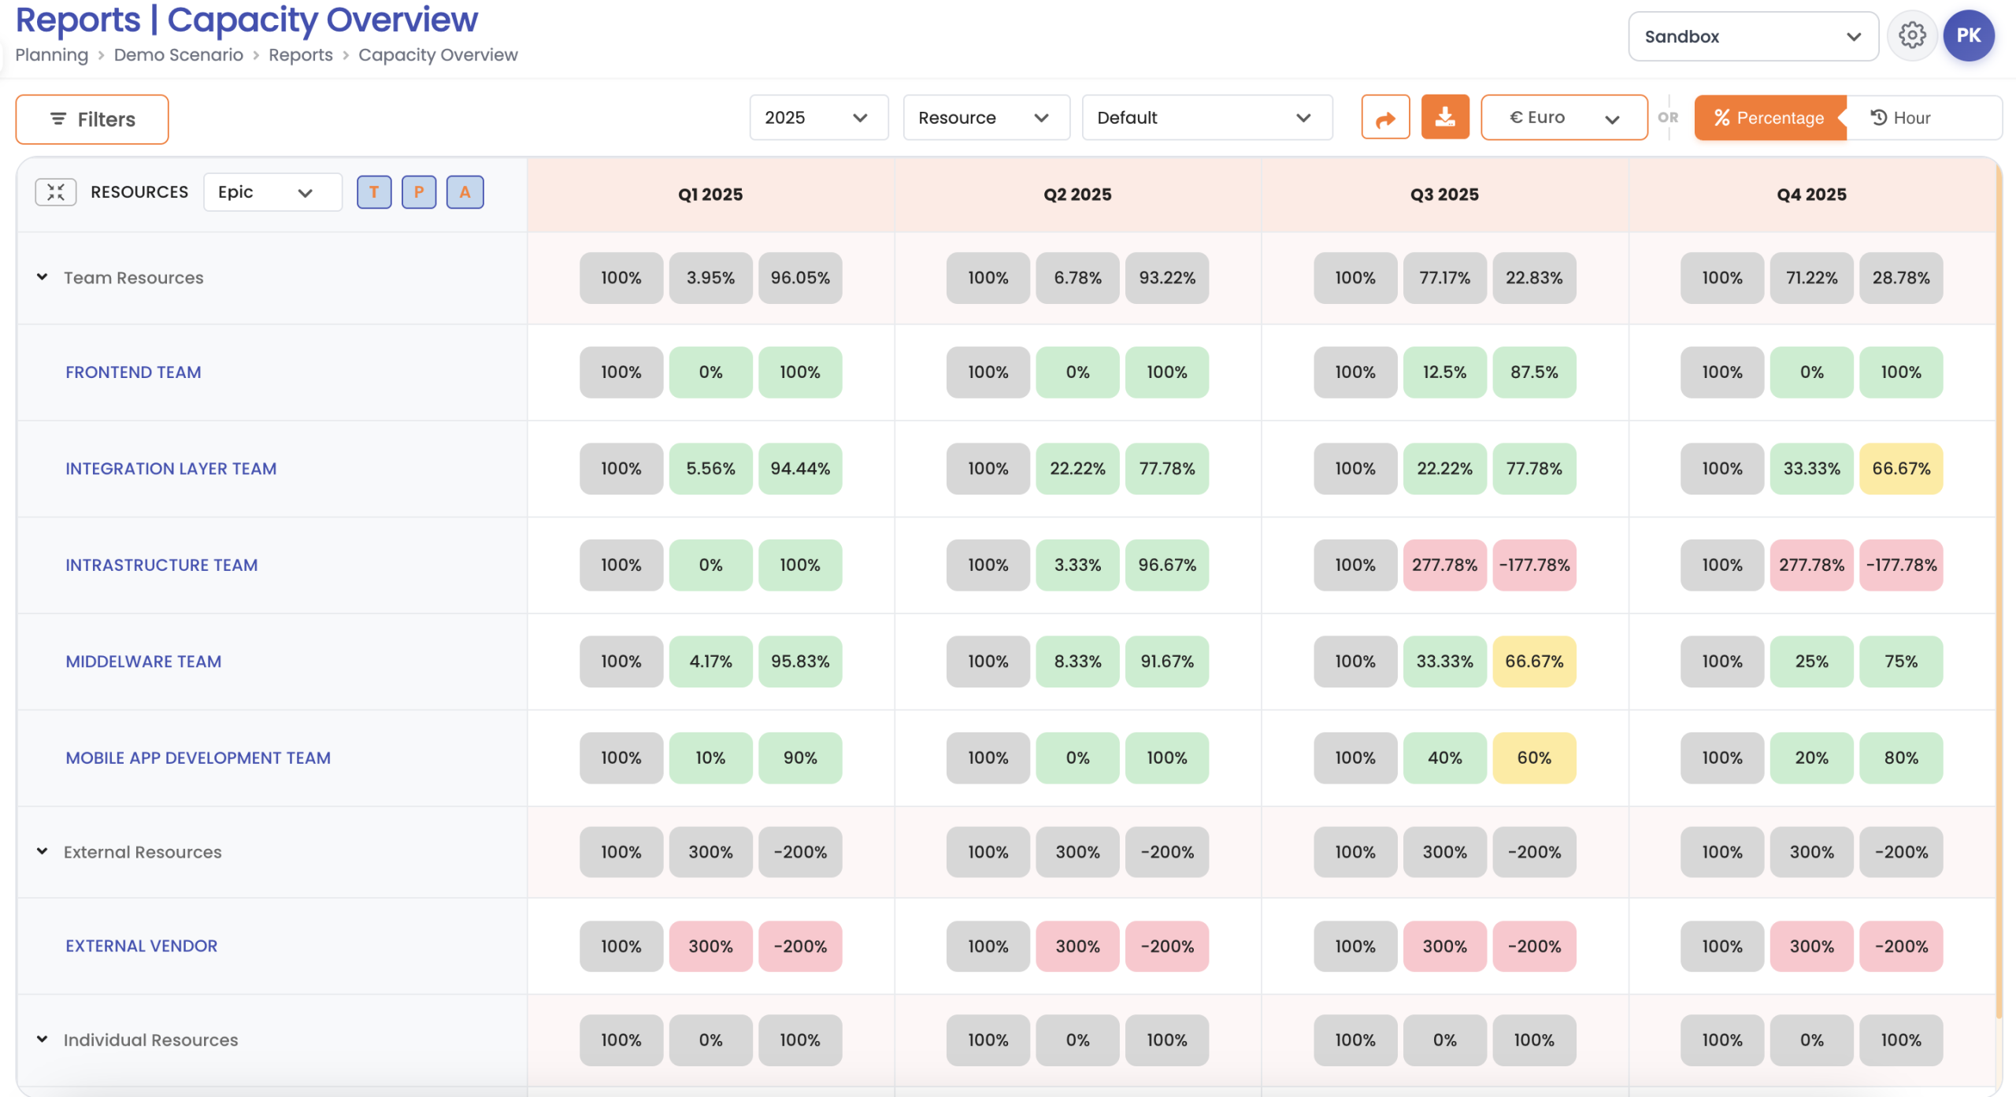The image size is (2016, 1097).
Task: Open the 2025 year dropdown
Action: (x=817, y=117)
